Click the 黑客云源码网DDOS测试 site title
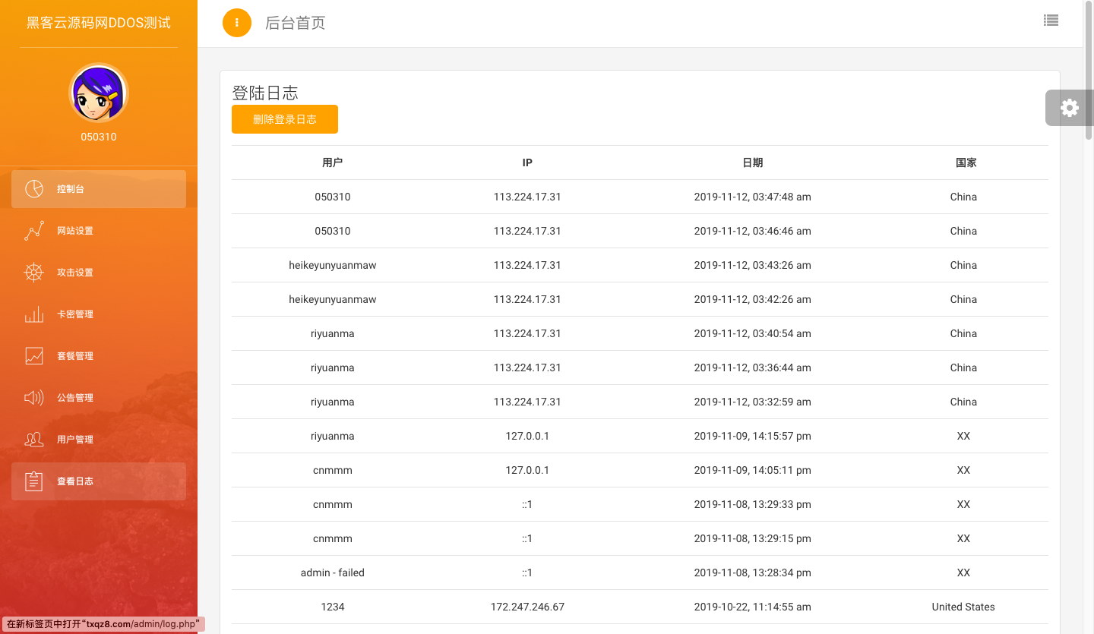The width and height of the screenshot is (1094, 634). [x=99, y=23]
